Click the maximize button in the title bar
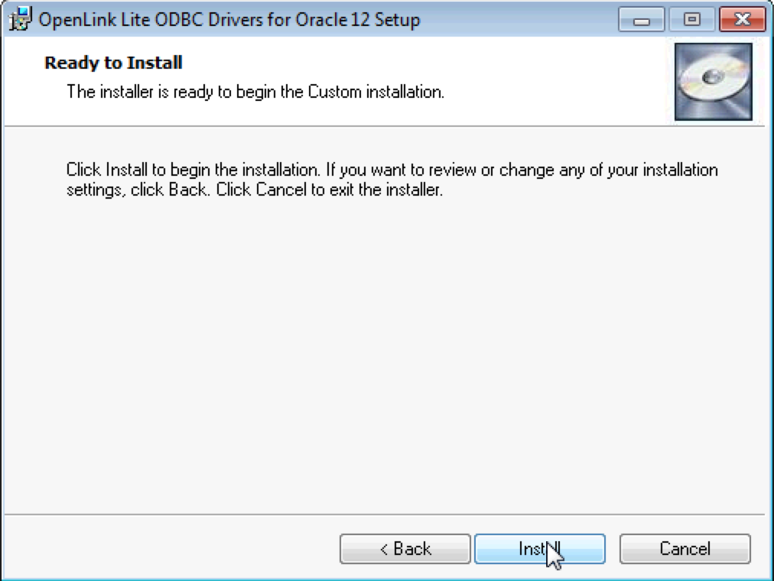 (x=692, y=20)
